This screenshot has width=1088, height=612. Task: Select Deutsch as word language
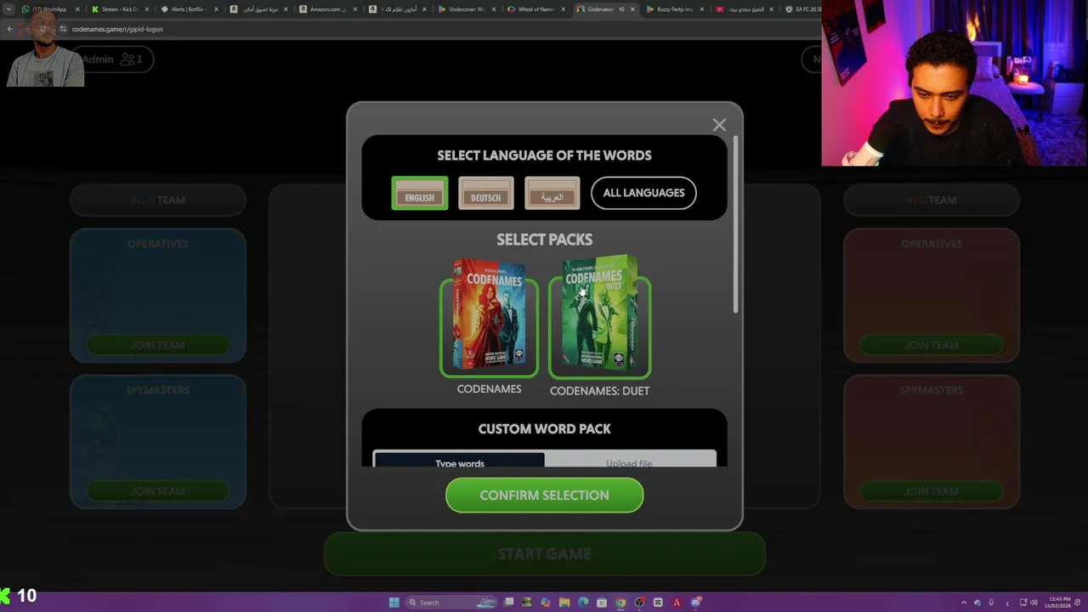click(485, 193)
